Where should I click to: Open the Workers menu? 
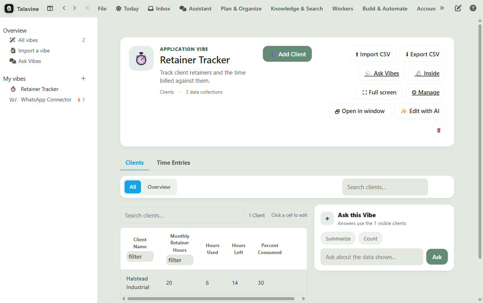click(x=343, y=9)
